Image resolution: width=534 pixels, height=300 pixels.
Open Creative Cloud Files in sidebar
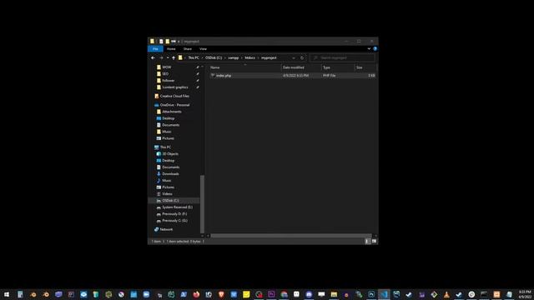[174, 97]
